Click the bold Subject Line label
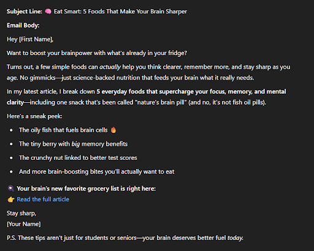The width and height of the screenshot is (314, 251). coord(25,12)
